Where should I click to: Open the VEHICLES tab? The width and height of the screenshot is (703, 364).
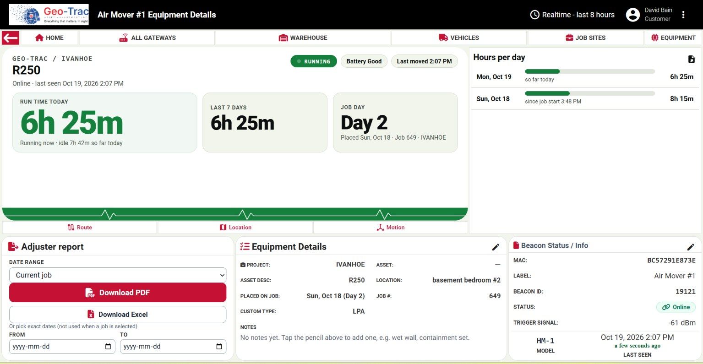click(458, 38)
